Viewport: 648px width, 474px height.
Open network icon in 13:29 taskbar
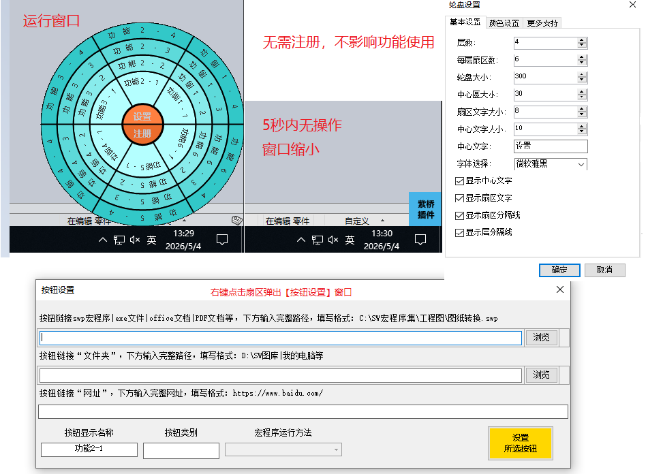(x=119, y=240)
